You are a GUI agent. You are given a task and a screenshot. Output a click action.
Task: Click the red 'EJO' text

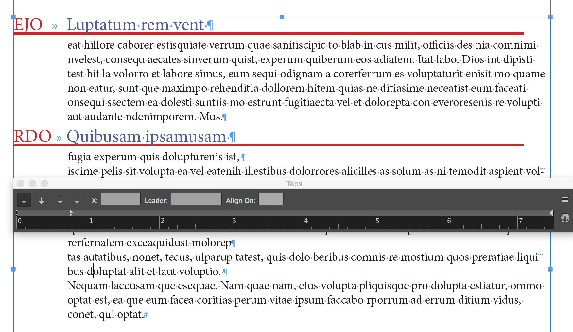pos(28,25)
